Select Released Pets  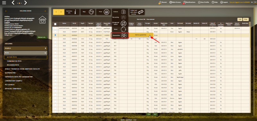13,65
